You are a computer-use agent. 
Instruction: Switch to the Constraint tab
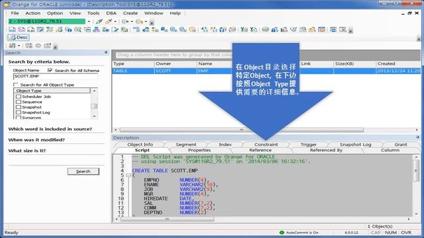[266, 144]
